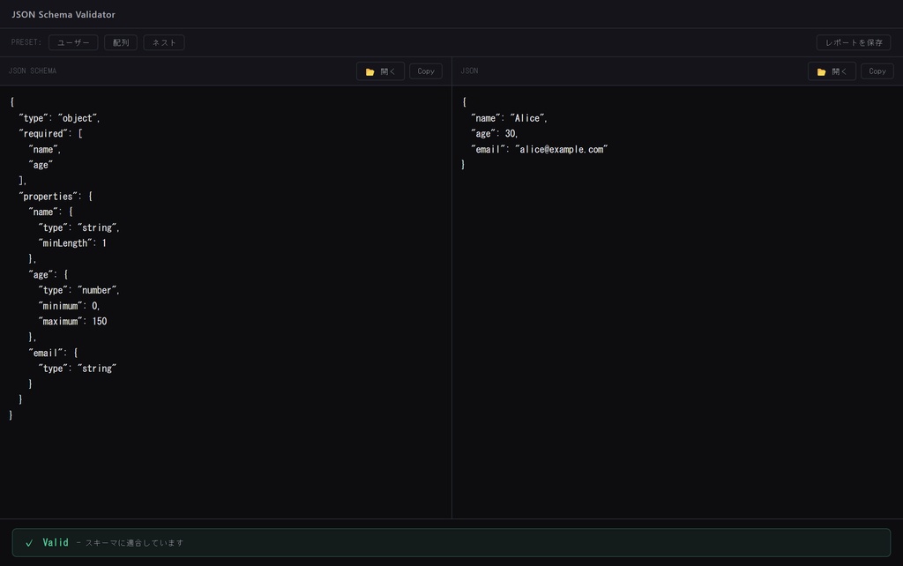Click the green checkmark icon in the status bar

pos(29,543)
